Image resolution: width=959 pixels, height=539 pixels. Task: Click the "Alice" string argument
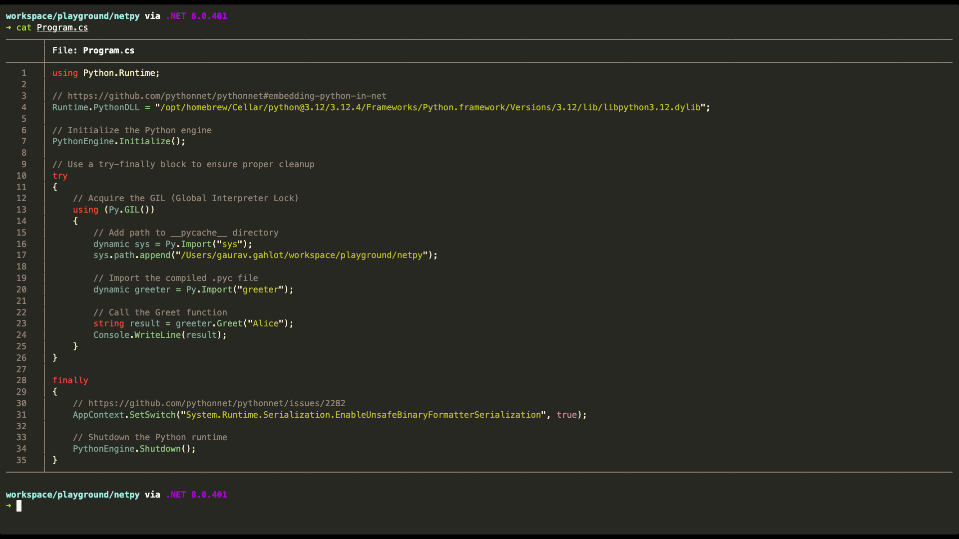266,323
